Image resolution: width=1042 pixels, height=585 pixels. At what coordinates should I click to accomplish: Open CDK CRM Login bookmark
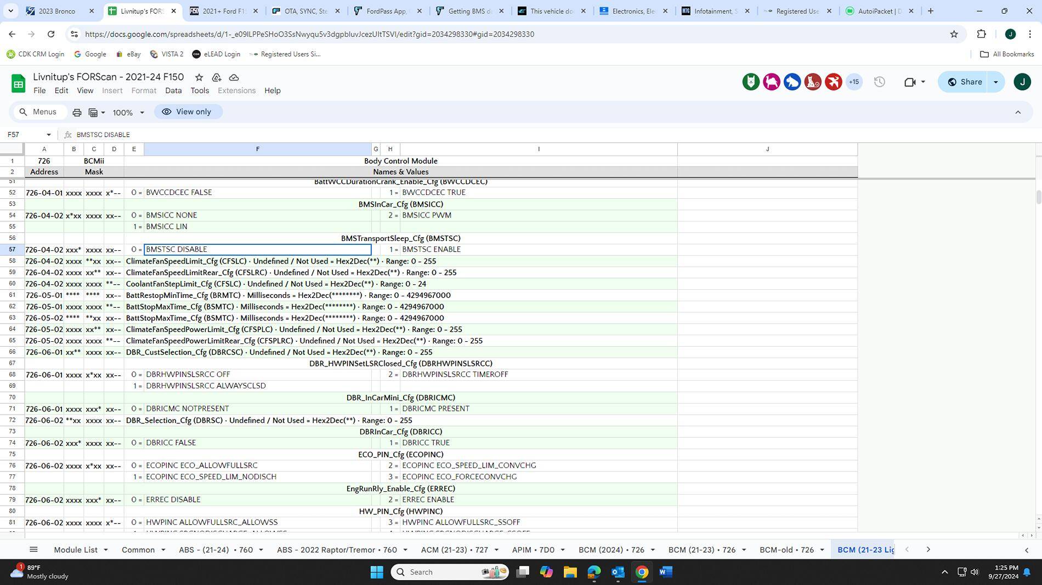(x=36, y=54)
